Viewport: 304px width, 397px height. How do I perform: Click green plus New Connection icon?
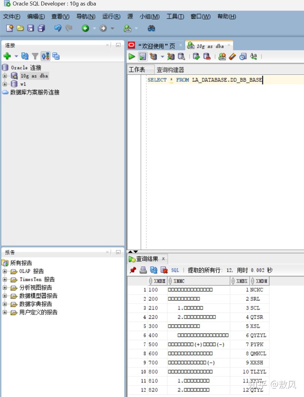(x=7, y=56)
